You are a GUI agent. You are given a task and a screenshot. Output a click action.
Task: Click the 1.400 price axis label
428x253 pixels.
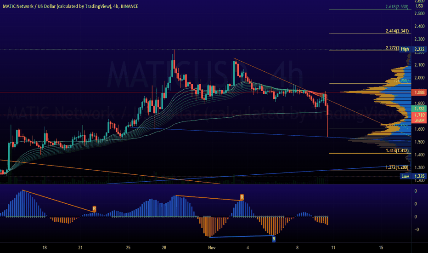point(420,155)
